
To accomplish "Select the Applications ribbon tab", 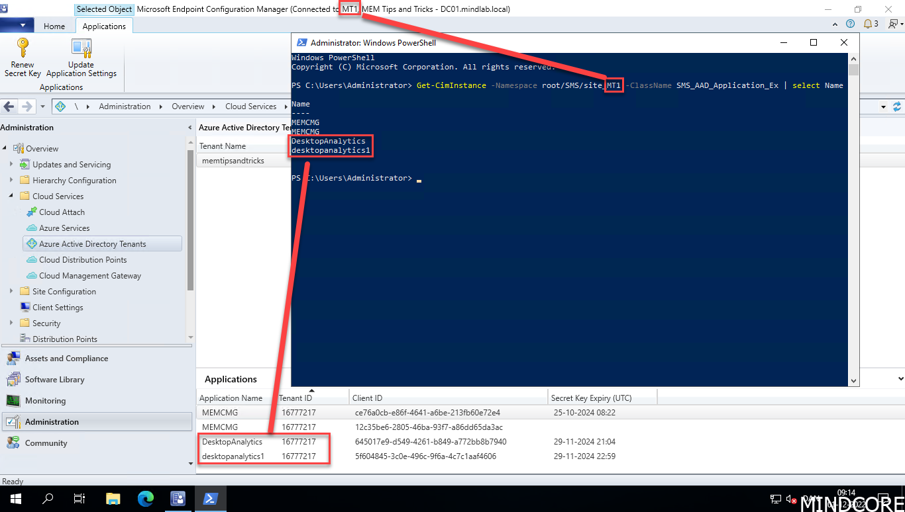I will (104, 26).
